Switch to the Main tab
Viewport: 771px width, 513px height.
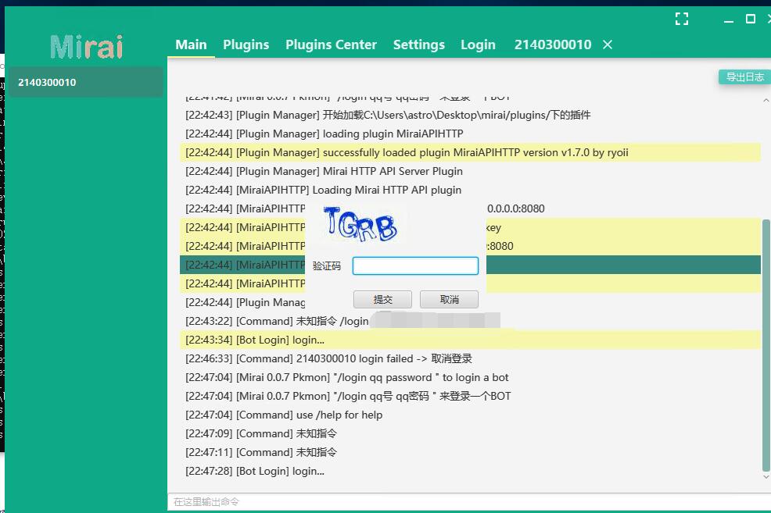pyautogui.click(x=191, y=45)
